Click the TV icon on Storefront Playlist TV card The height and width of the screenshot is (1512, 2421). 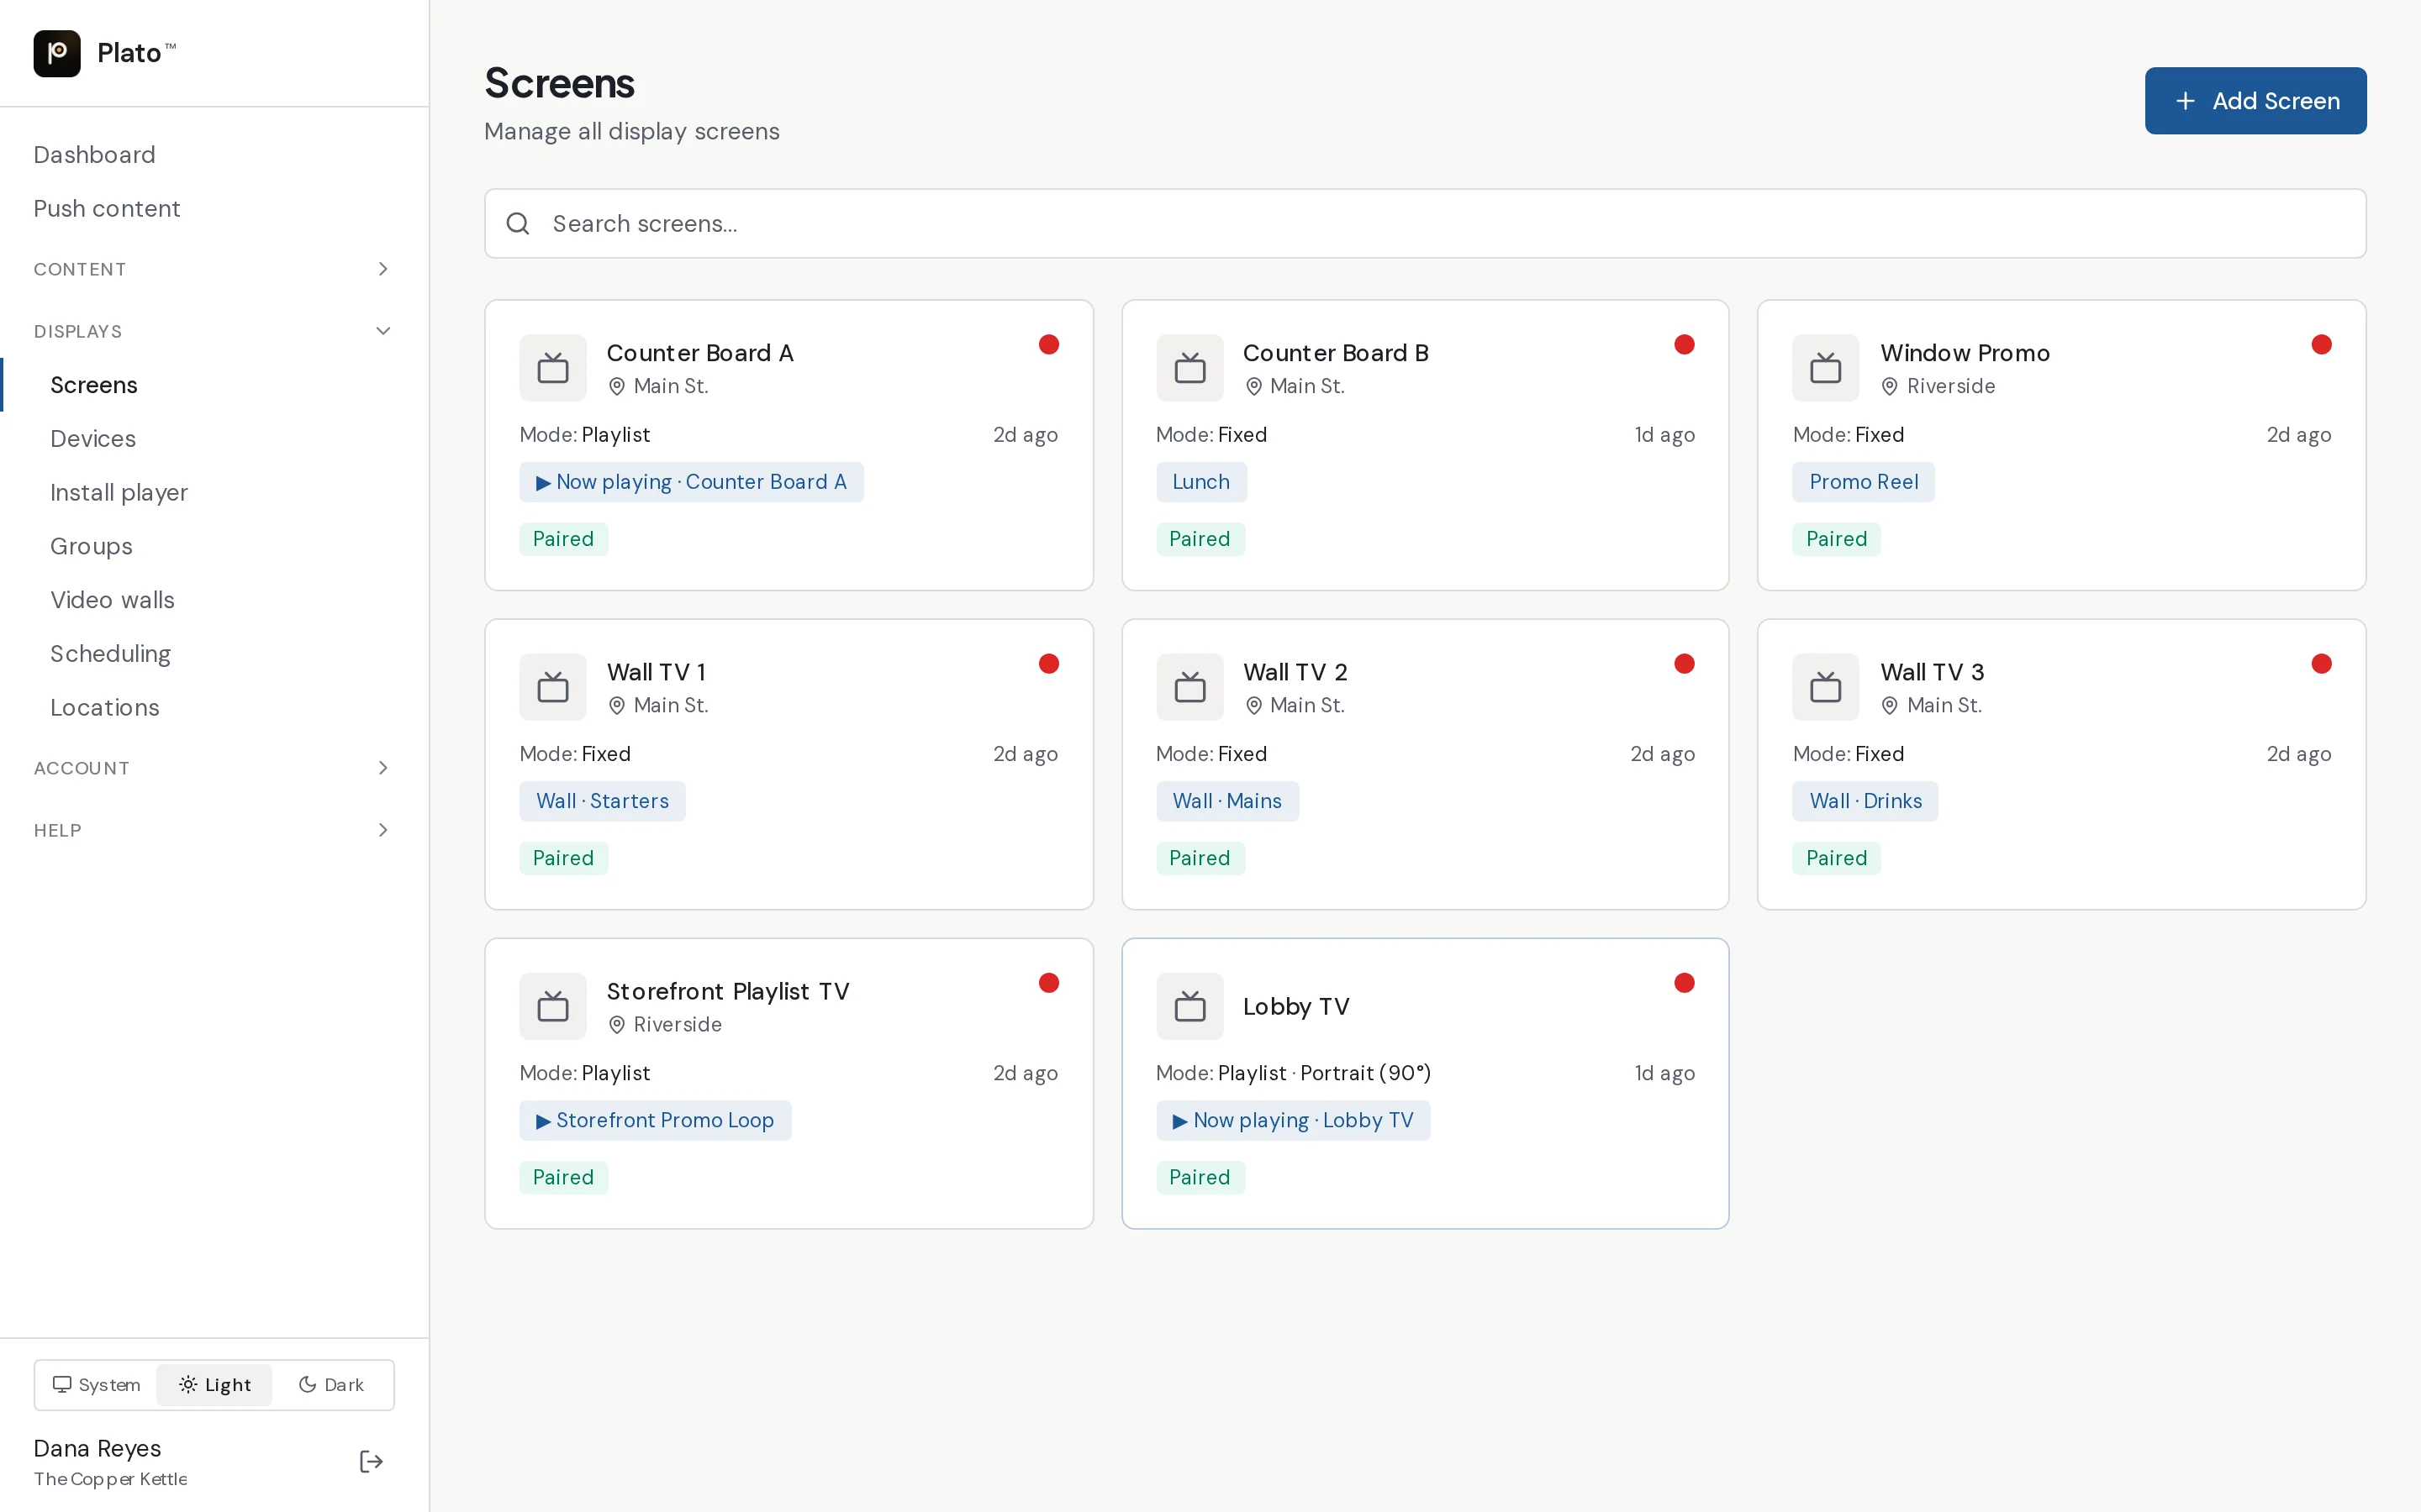point(553,1006)
